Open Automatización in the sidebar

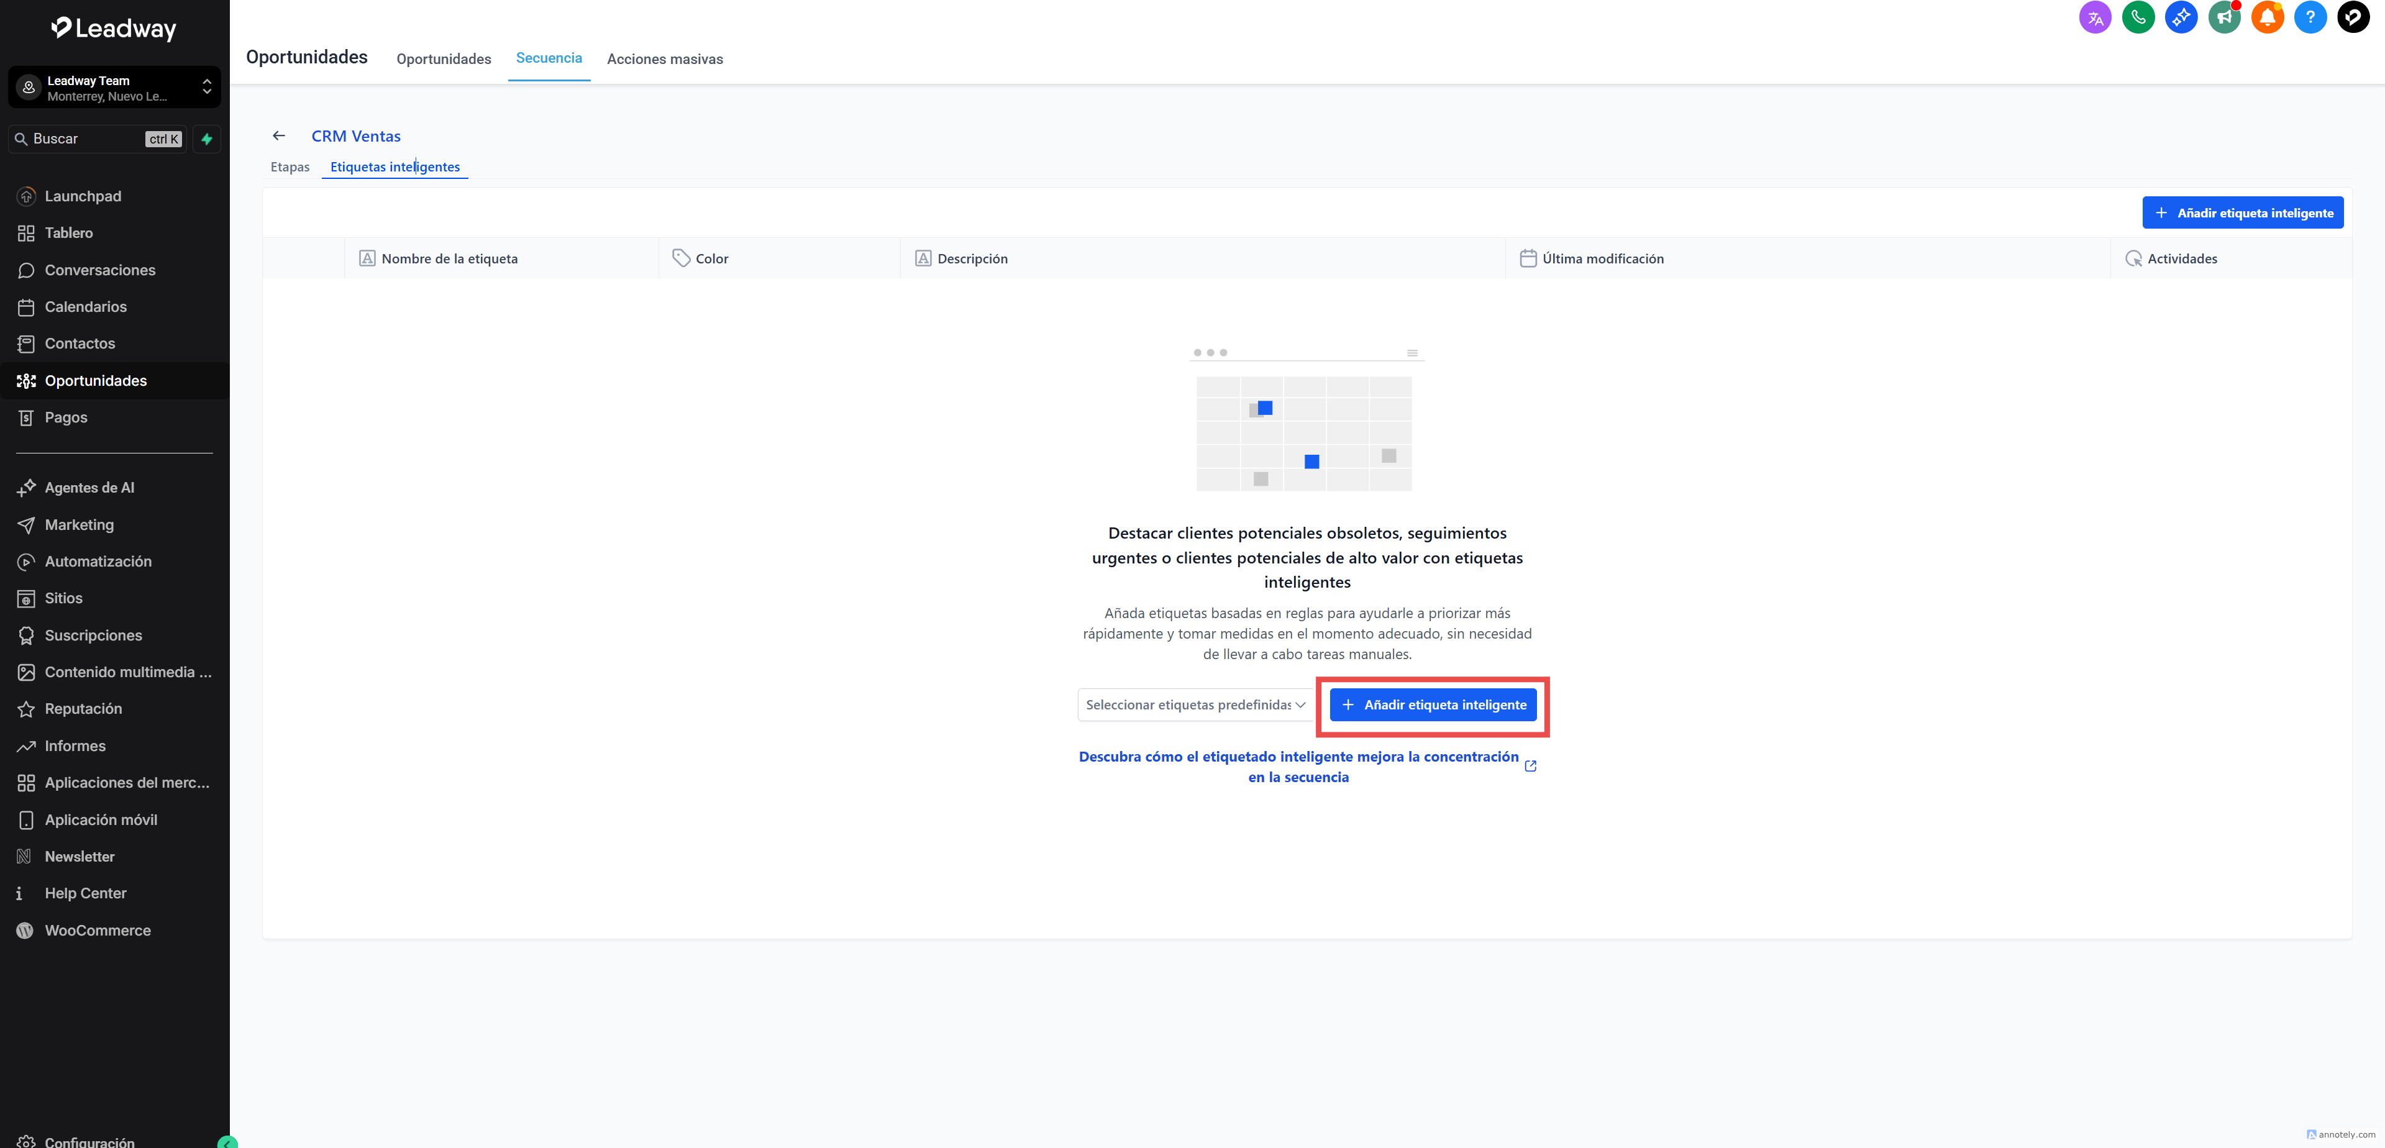[98, 562]
